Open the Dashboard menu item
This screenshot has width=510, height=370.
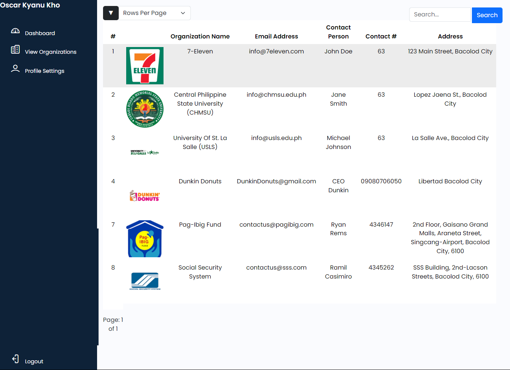click(40, 33)
